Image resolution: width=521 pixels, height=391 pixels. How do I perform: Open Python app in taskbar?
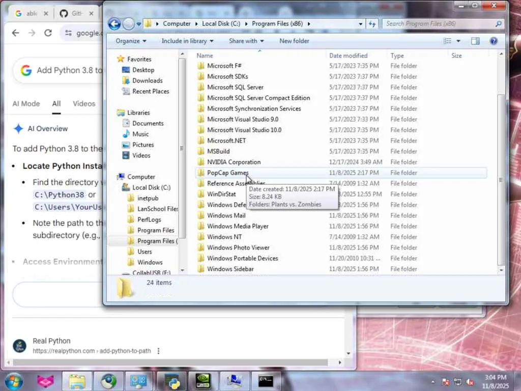(x=172, y=381)
